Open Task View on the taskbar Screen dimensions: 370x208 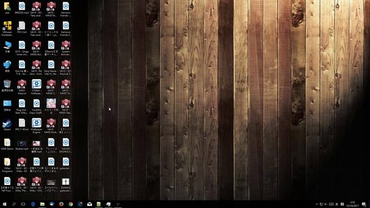click(x=23, y=204)
